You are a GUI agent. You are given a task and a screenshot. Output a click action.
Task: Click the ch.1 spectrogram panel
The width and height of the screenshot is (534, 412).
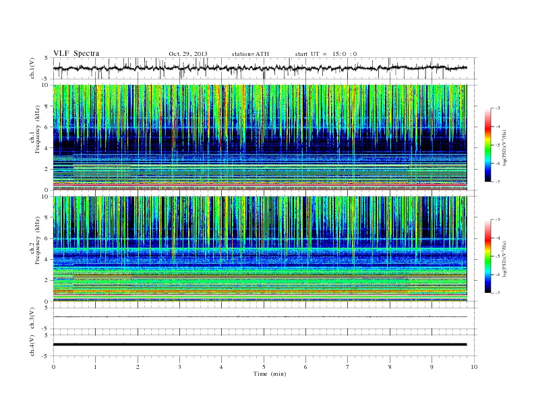point(260,137)
